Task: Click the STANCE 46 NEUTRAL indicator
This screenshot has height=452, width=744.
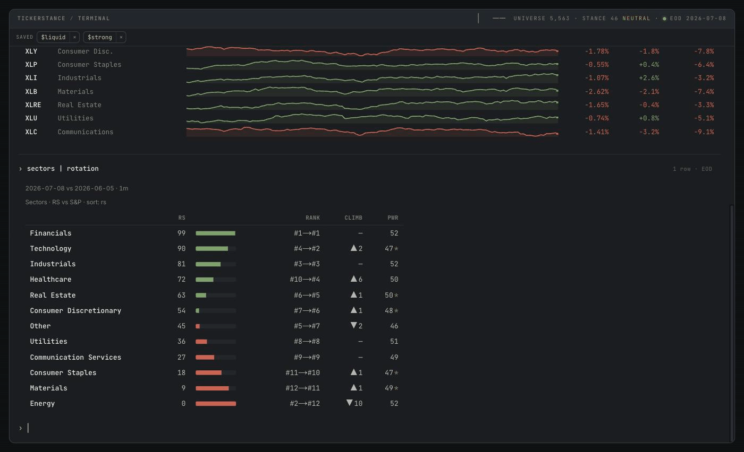Action: pyautogui.click(x=616, y=19)
